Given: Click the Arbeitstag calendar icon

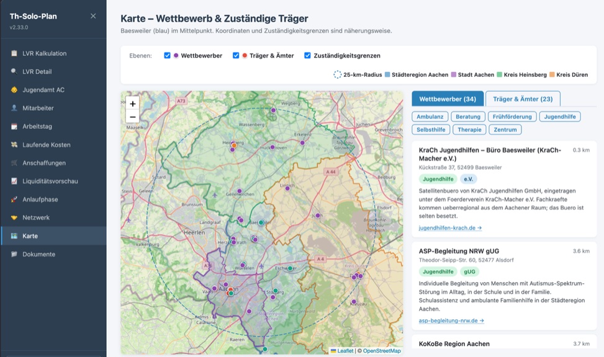Looking at the screenshot, I should (x=14, y=126).
